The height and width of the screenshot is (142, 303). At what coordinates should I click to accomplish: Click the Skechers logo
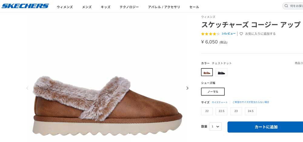pyautogui.click(x=25, y=6)
